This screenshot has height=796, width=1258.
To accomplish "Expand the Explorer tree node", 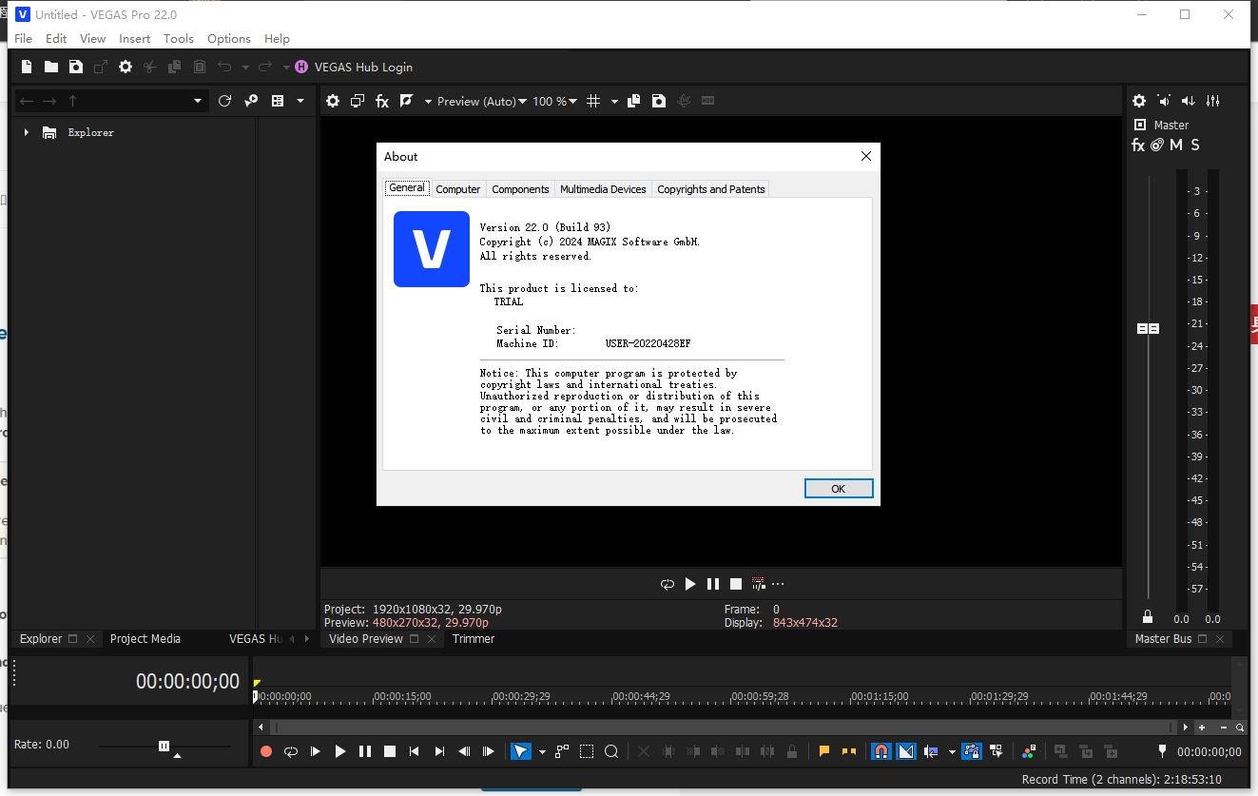I will pos(27,132).
